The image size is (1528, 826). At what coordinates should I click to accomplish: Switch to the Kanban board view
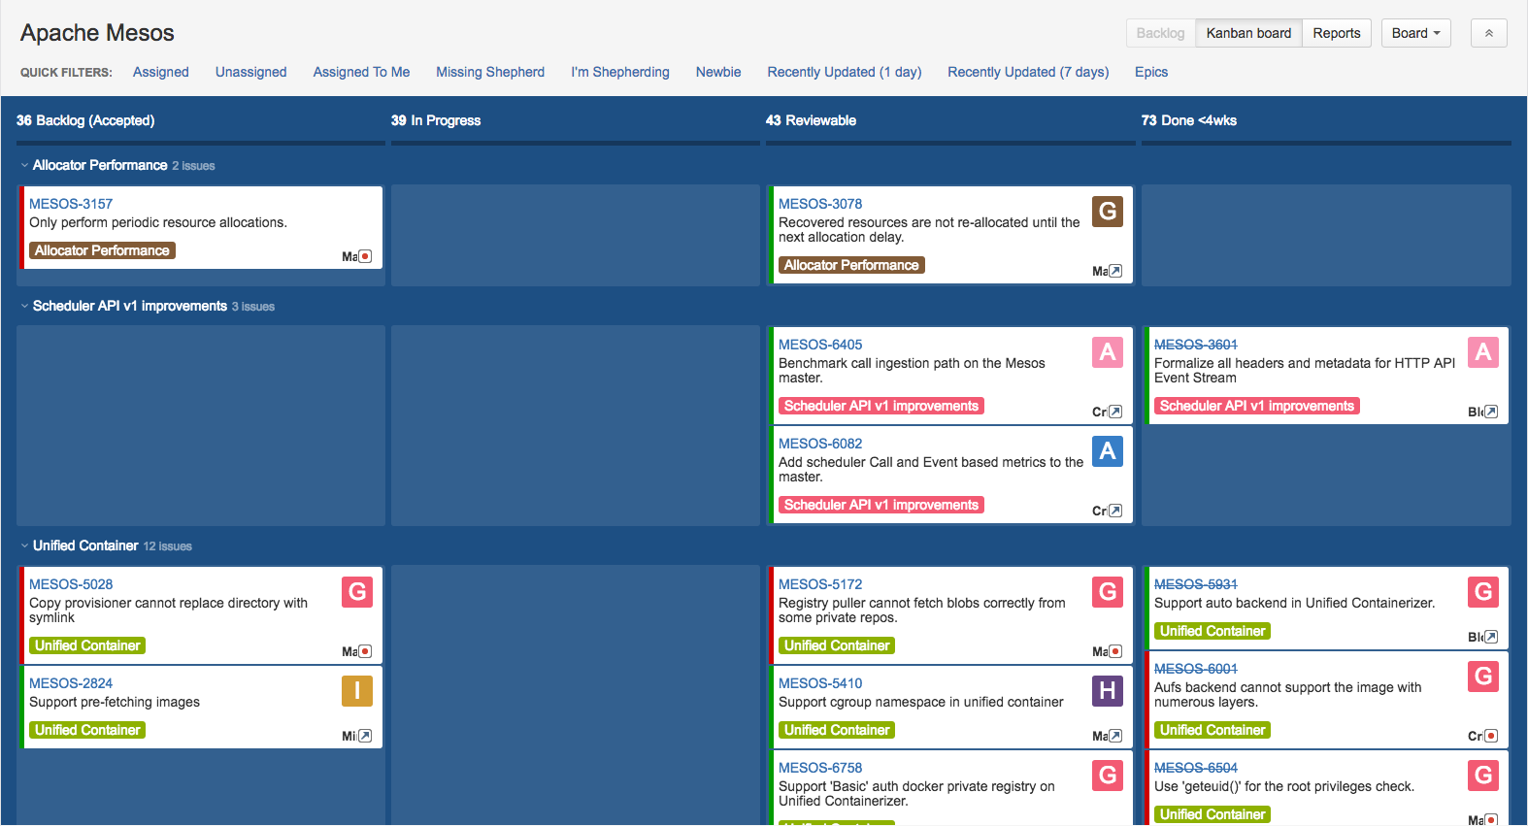[1249, 33]
